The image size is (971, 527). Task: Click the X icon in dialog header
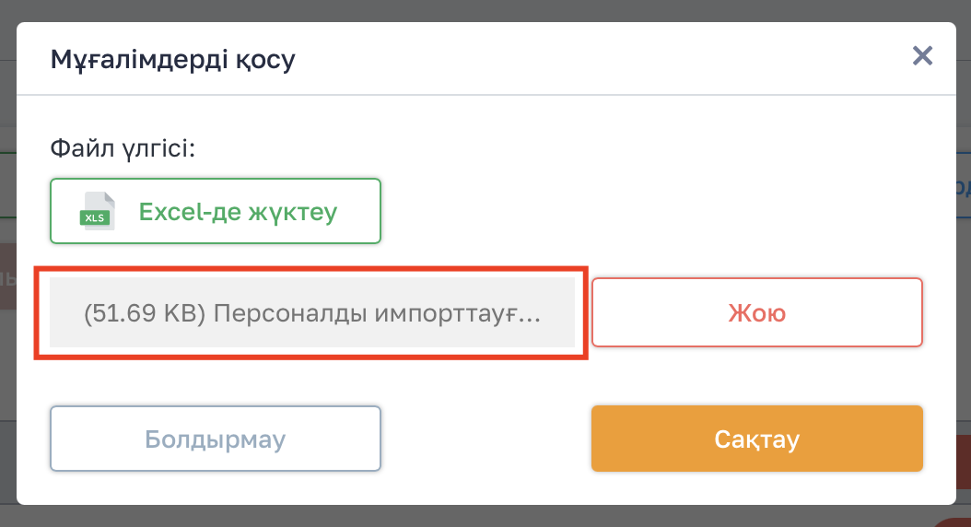pyautogui.click(x=922, y=56)
